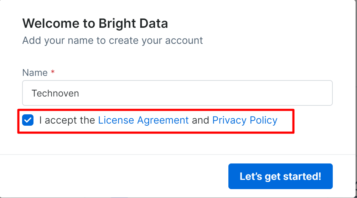Click the 'Technoven' text in name field

coord(55,93)
